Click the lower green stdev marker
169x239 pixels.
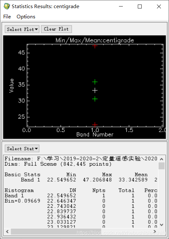point(95,99)
